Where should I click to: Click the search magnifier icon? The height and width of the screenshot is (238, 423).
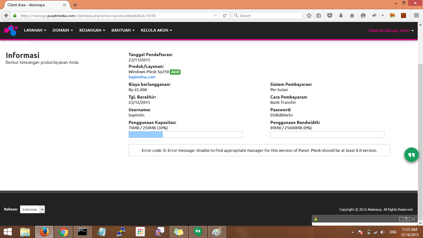(x=236, y=15)
